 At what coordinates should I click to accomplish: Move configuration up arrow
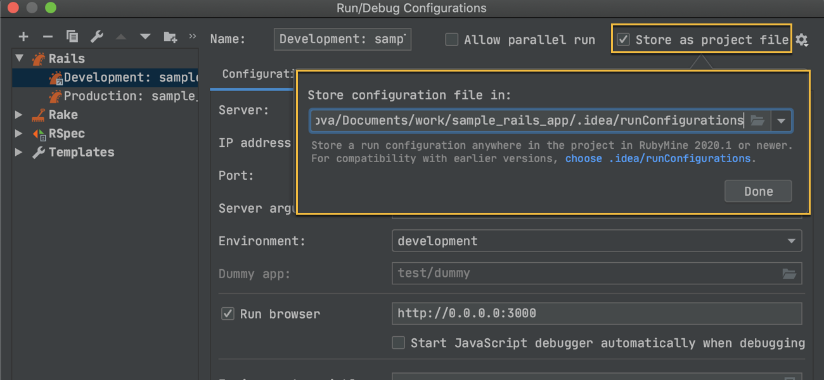pyautogui.click(x=122, y=37)
